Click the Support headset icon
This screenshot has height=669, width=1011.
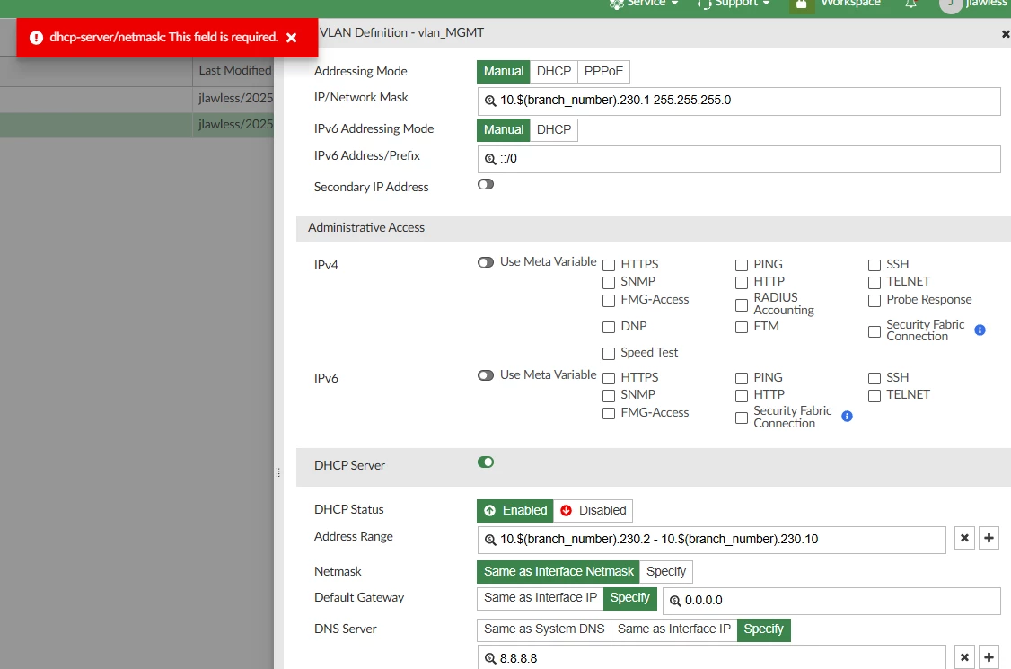point(704,4)
